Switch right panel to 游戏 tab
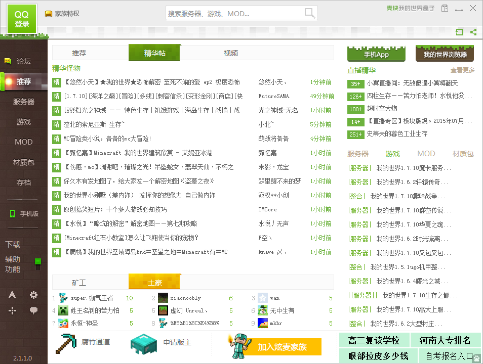Image resolution: width=483 pixels, height=364 pixels. [393, 154]
